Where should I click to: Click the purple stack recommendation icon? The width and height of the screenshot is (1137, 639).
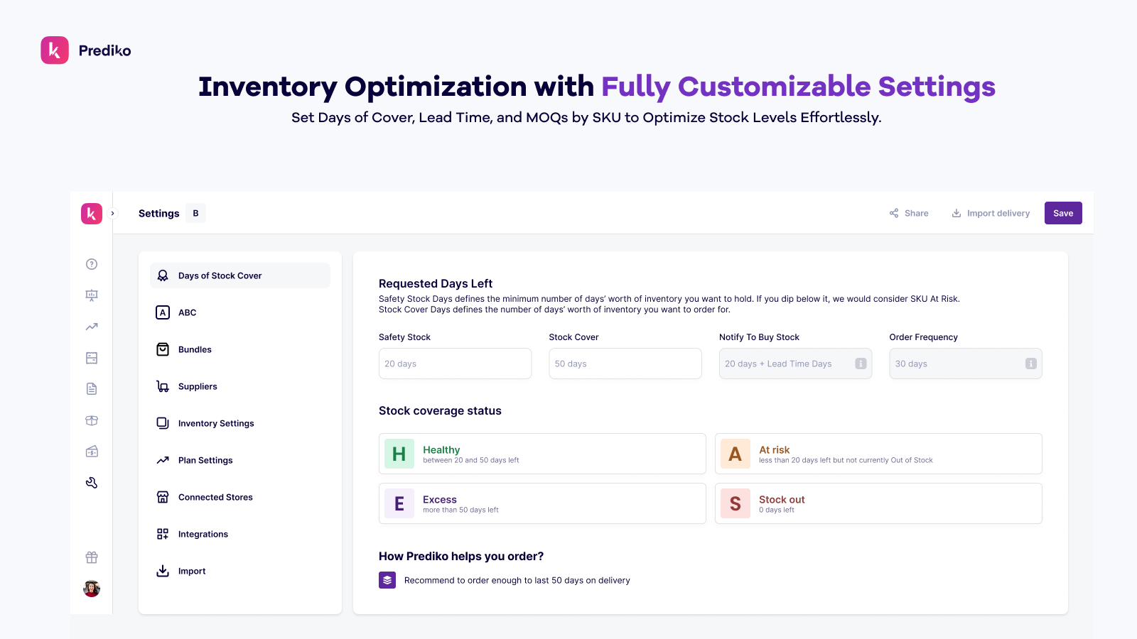[x=387, y=580]
